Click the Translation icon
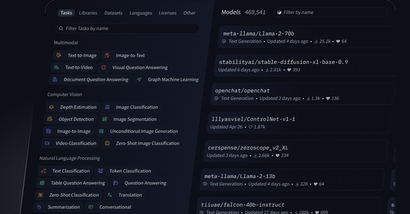 coord(110,195)
